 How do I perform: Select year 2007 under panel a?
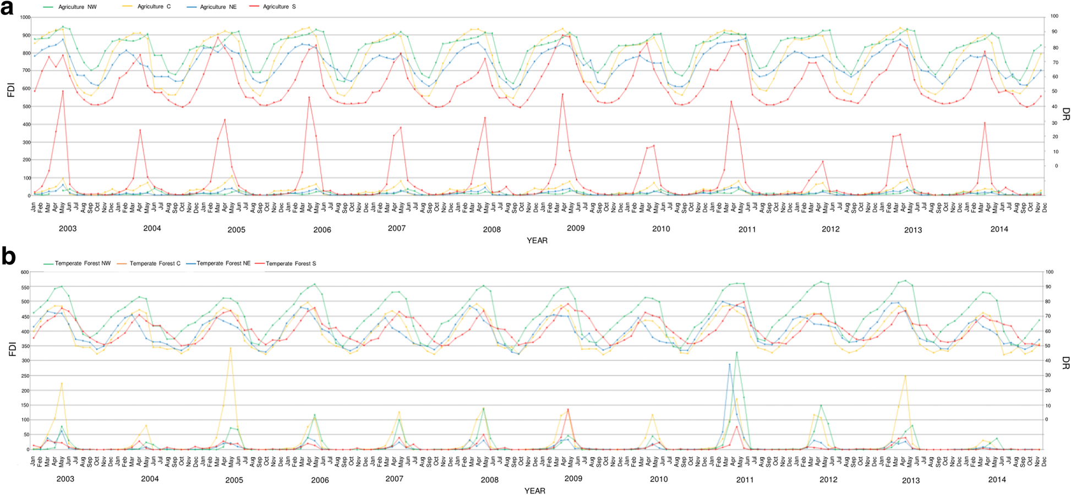(x=396, y=228)
